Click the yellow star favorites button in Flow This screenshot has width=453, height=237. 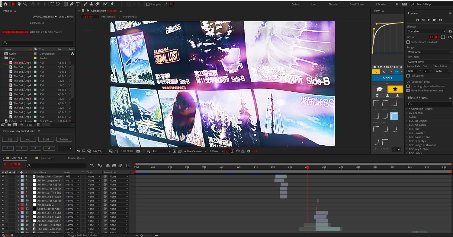point(395,89)
